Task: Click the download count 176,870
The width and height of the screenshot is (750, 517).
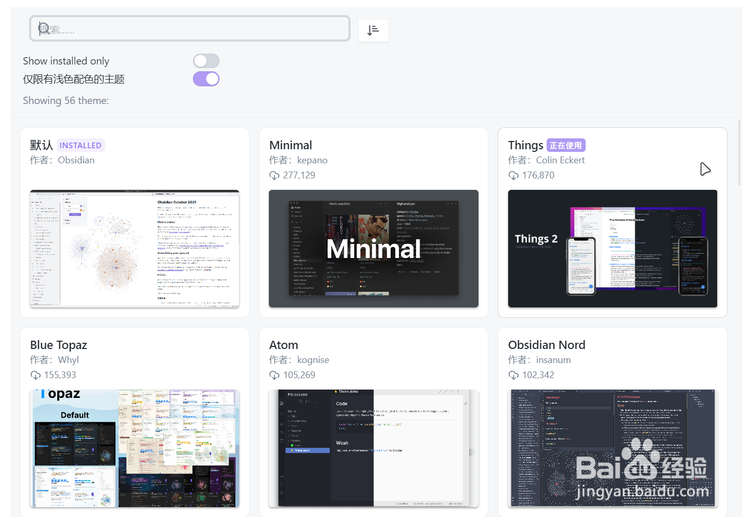Action: pyautogui.click(x=538, y=175)
